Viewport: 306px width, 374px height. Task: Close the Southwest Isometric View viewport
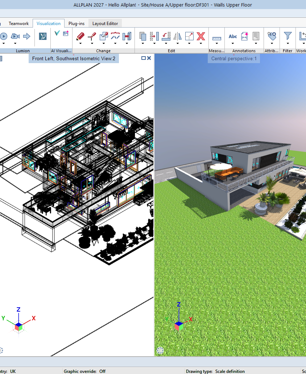click(x=149, y=58)
